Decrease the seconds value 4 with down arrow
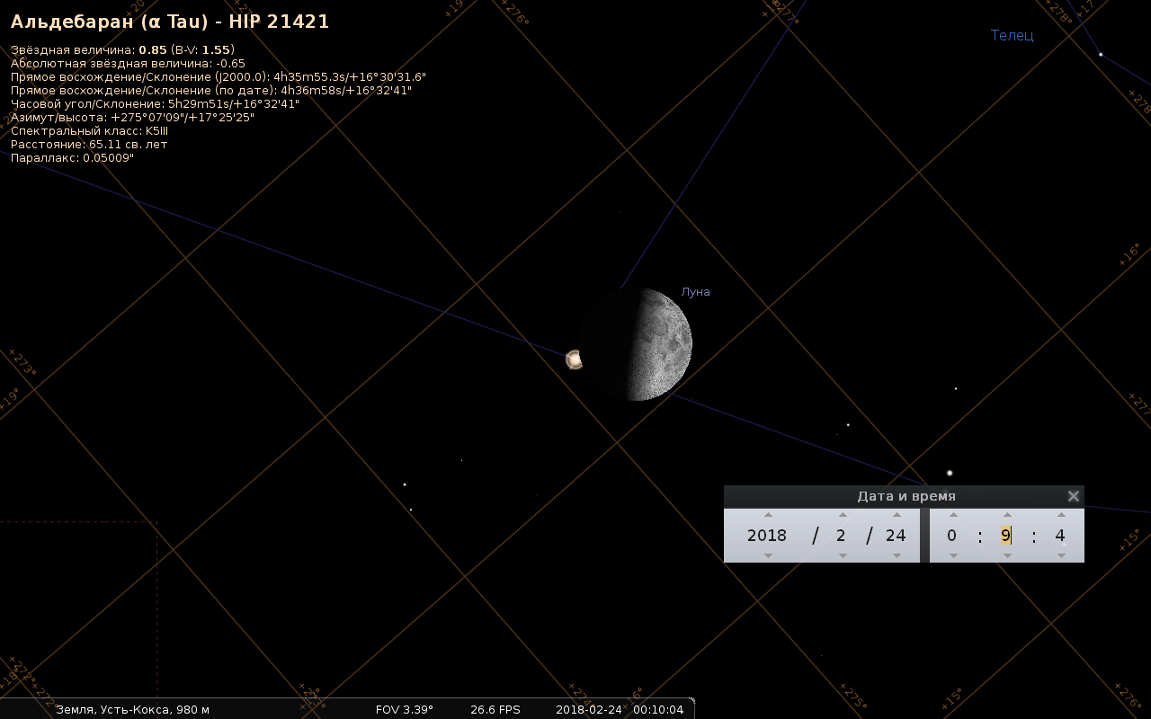 [x=1061, y=555]
